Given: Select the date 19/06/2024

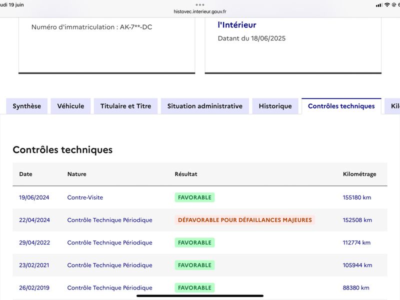Looking at the screenshot, I should (34, 197).
